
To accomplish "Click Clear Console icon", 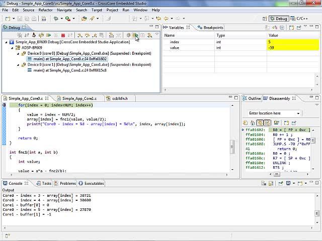I will 264,183.
